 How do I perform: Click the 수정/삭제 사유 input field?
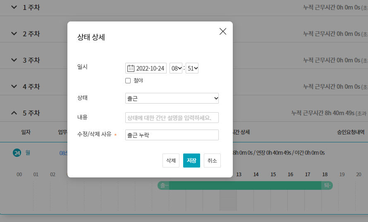[x=172, y=135]
